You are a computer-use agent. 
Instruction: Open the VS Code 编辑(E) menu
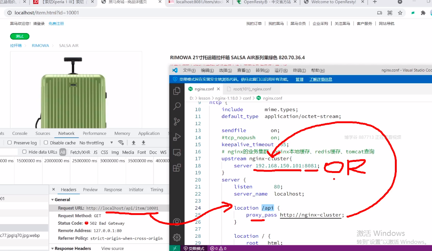pos(207,70)
